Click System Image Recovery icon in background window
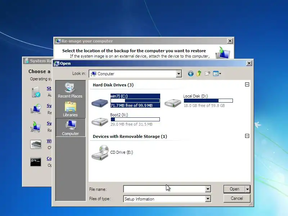Screen dimensions: 288x216 (36, 127)
